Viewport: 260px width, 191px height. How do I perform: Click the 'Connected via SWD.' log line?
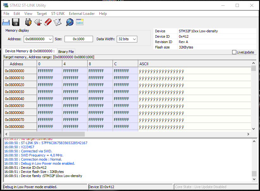(x=28, y=151)
